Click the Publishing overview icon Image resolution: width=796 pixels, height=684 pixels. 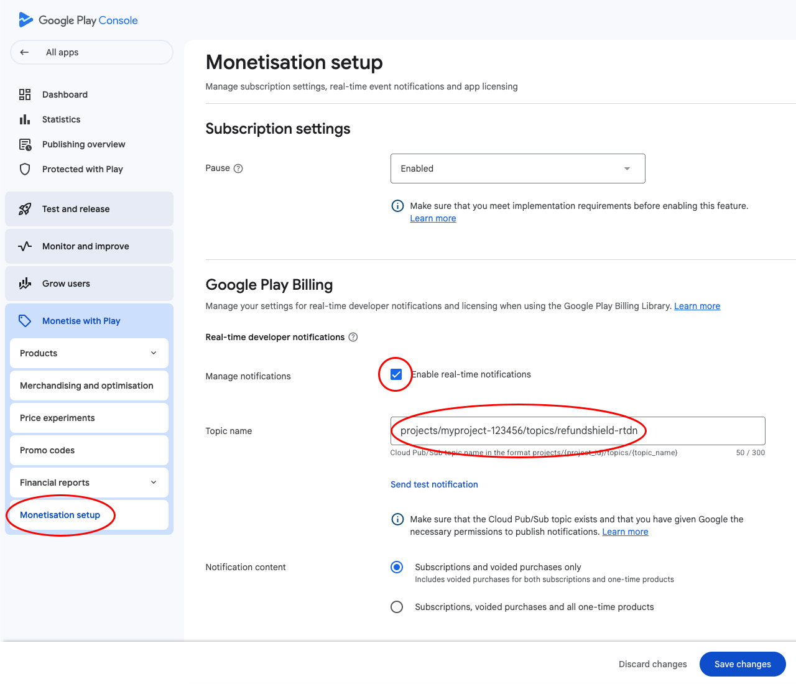25,144
